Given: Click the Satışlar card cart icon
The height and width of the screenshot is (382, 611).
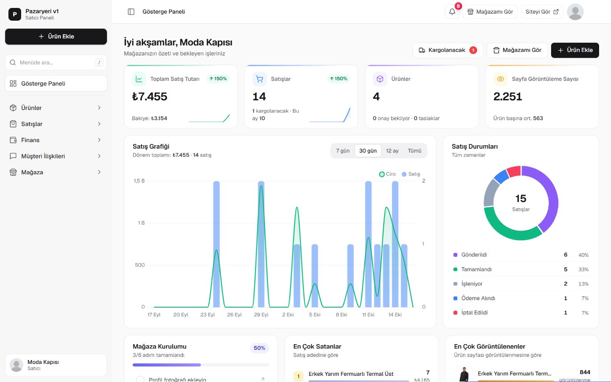Looking at the screenshot, I should tap(259, 79).
